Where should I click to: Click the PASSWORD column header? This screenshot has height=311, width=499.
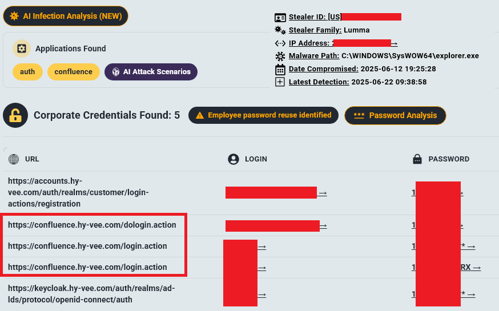(x=449, y=159)
